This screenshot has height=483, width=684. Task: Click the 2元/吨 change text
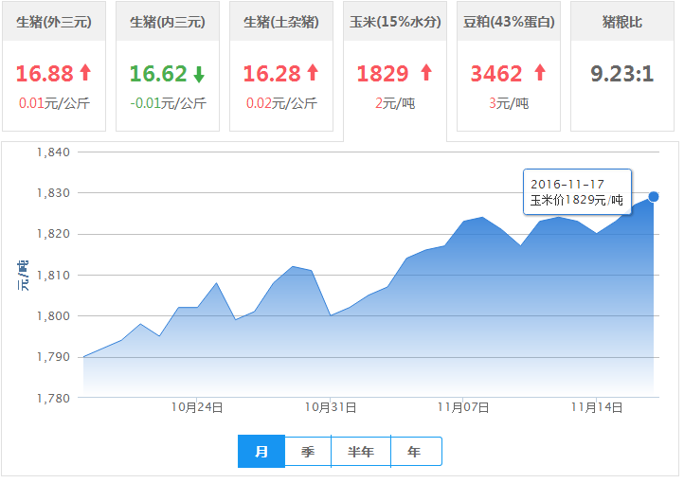pos(395,103)
